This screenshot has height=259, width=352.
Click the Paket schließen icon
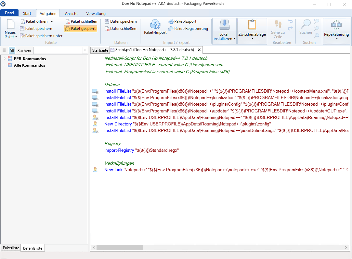click(x=68, y=21)
